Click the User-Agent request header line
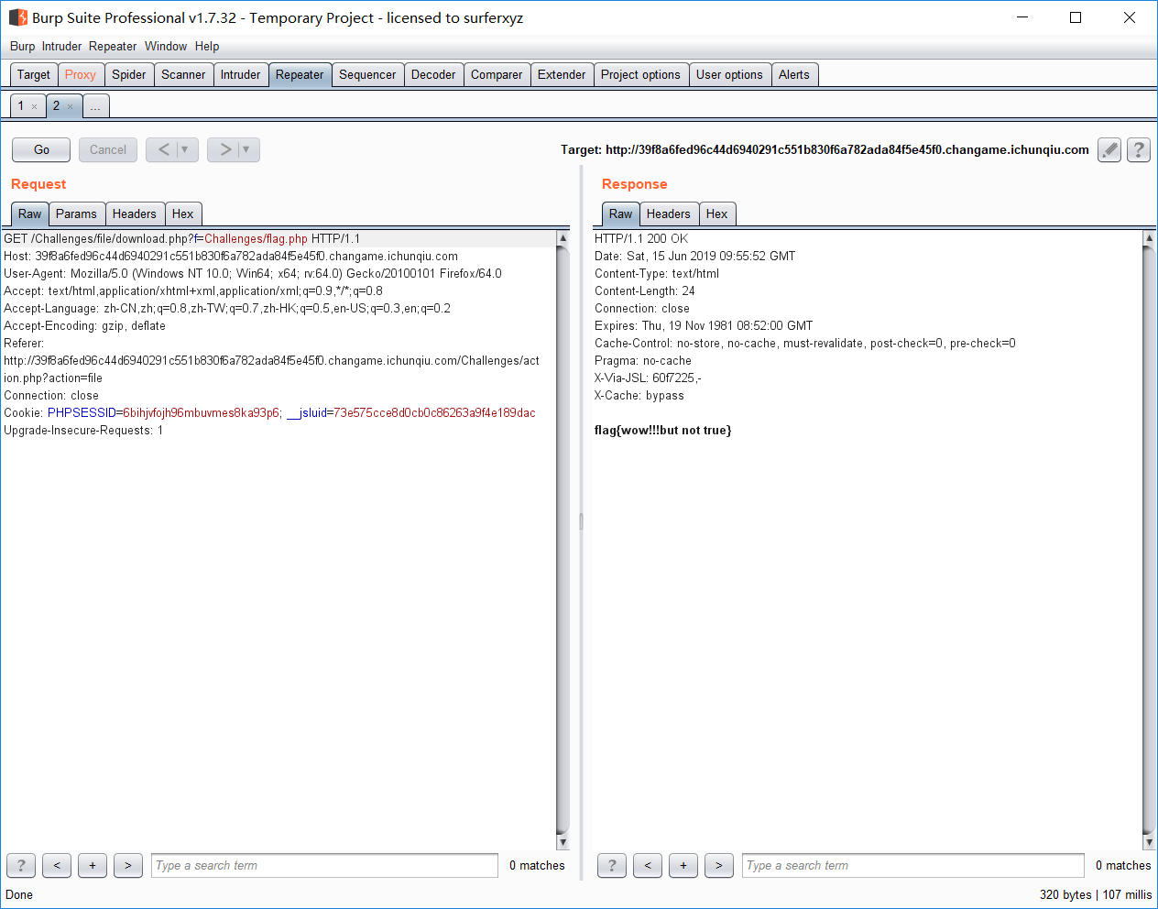This screenshot has height=909, width=1158. pos(253,273)
